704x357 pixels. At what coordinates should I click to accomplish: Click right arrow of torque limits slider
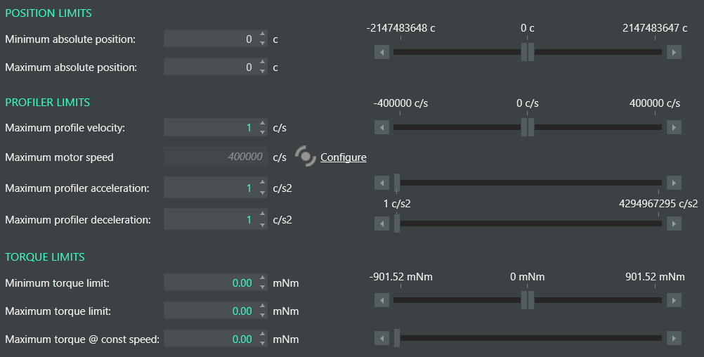674,300
